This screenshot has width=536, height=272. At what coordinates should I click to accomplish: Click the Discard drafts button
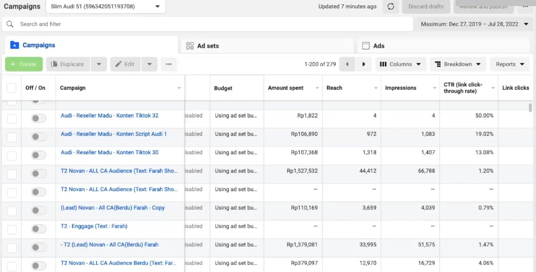coord(426,7)
